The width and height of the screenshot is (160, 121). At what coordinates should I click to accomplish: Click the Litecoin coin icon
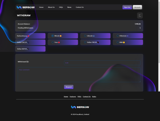coord(94,36)
